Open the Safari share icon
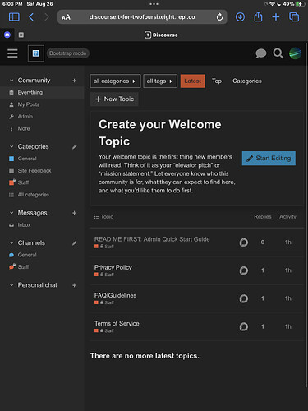This screenshot has width=308, height=411. (258, 16)
